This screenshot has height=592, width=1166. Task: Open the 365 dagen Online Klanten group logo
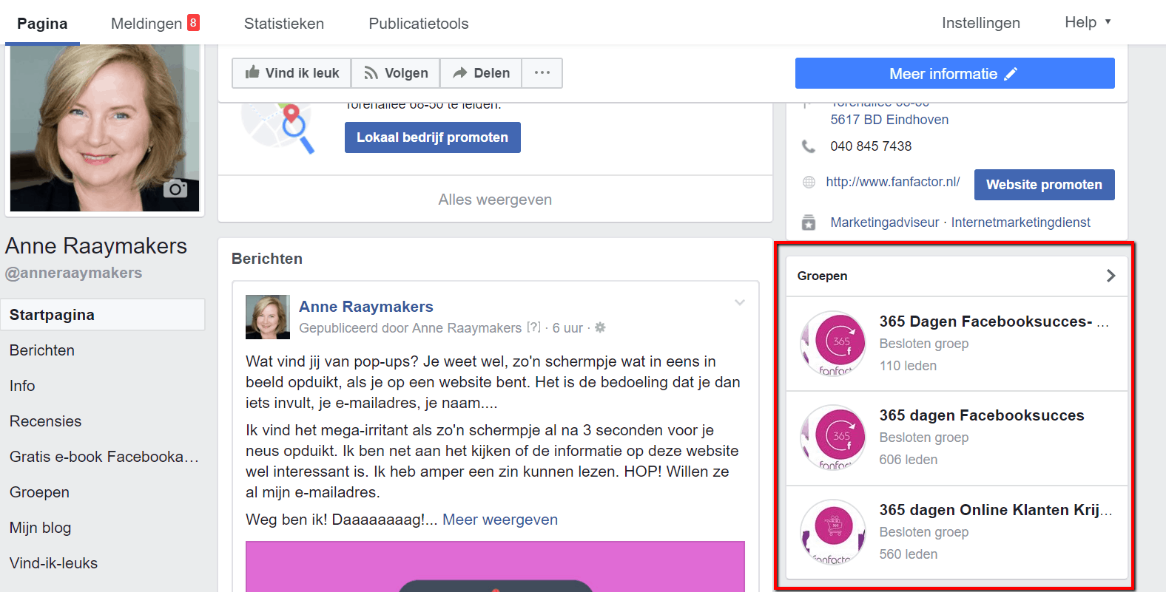(x=833, y=532)
